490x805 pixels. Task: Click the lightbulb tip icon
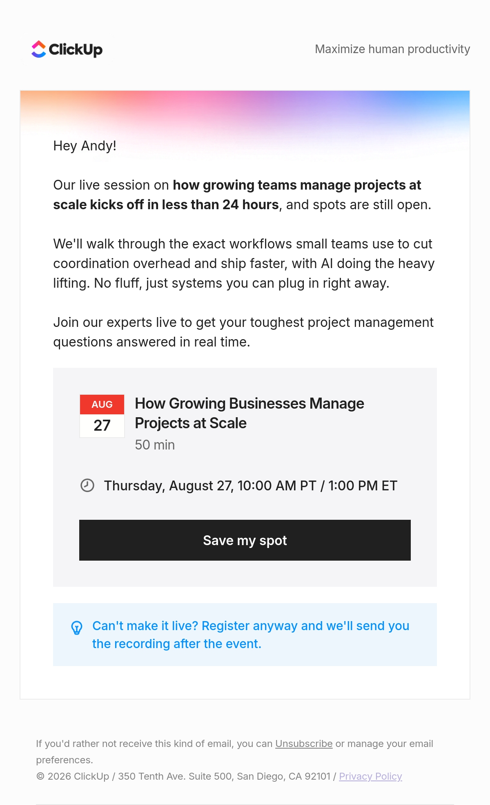click(77, 628)
